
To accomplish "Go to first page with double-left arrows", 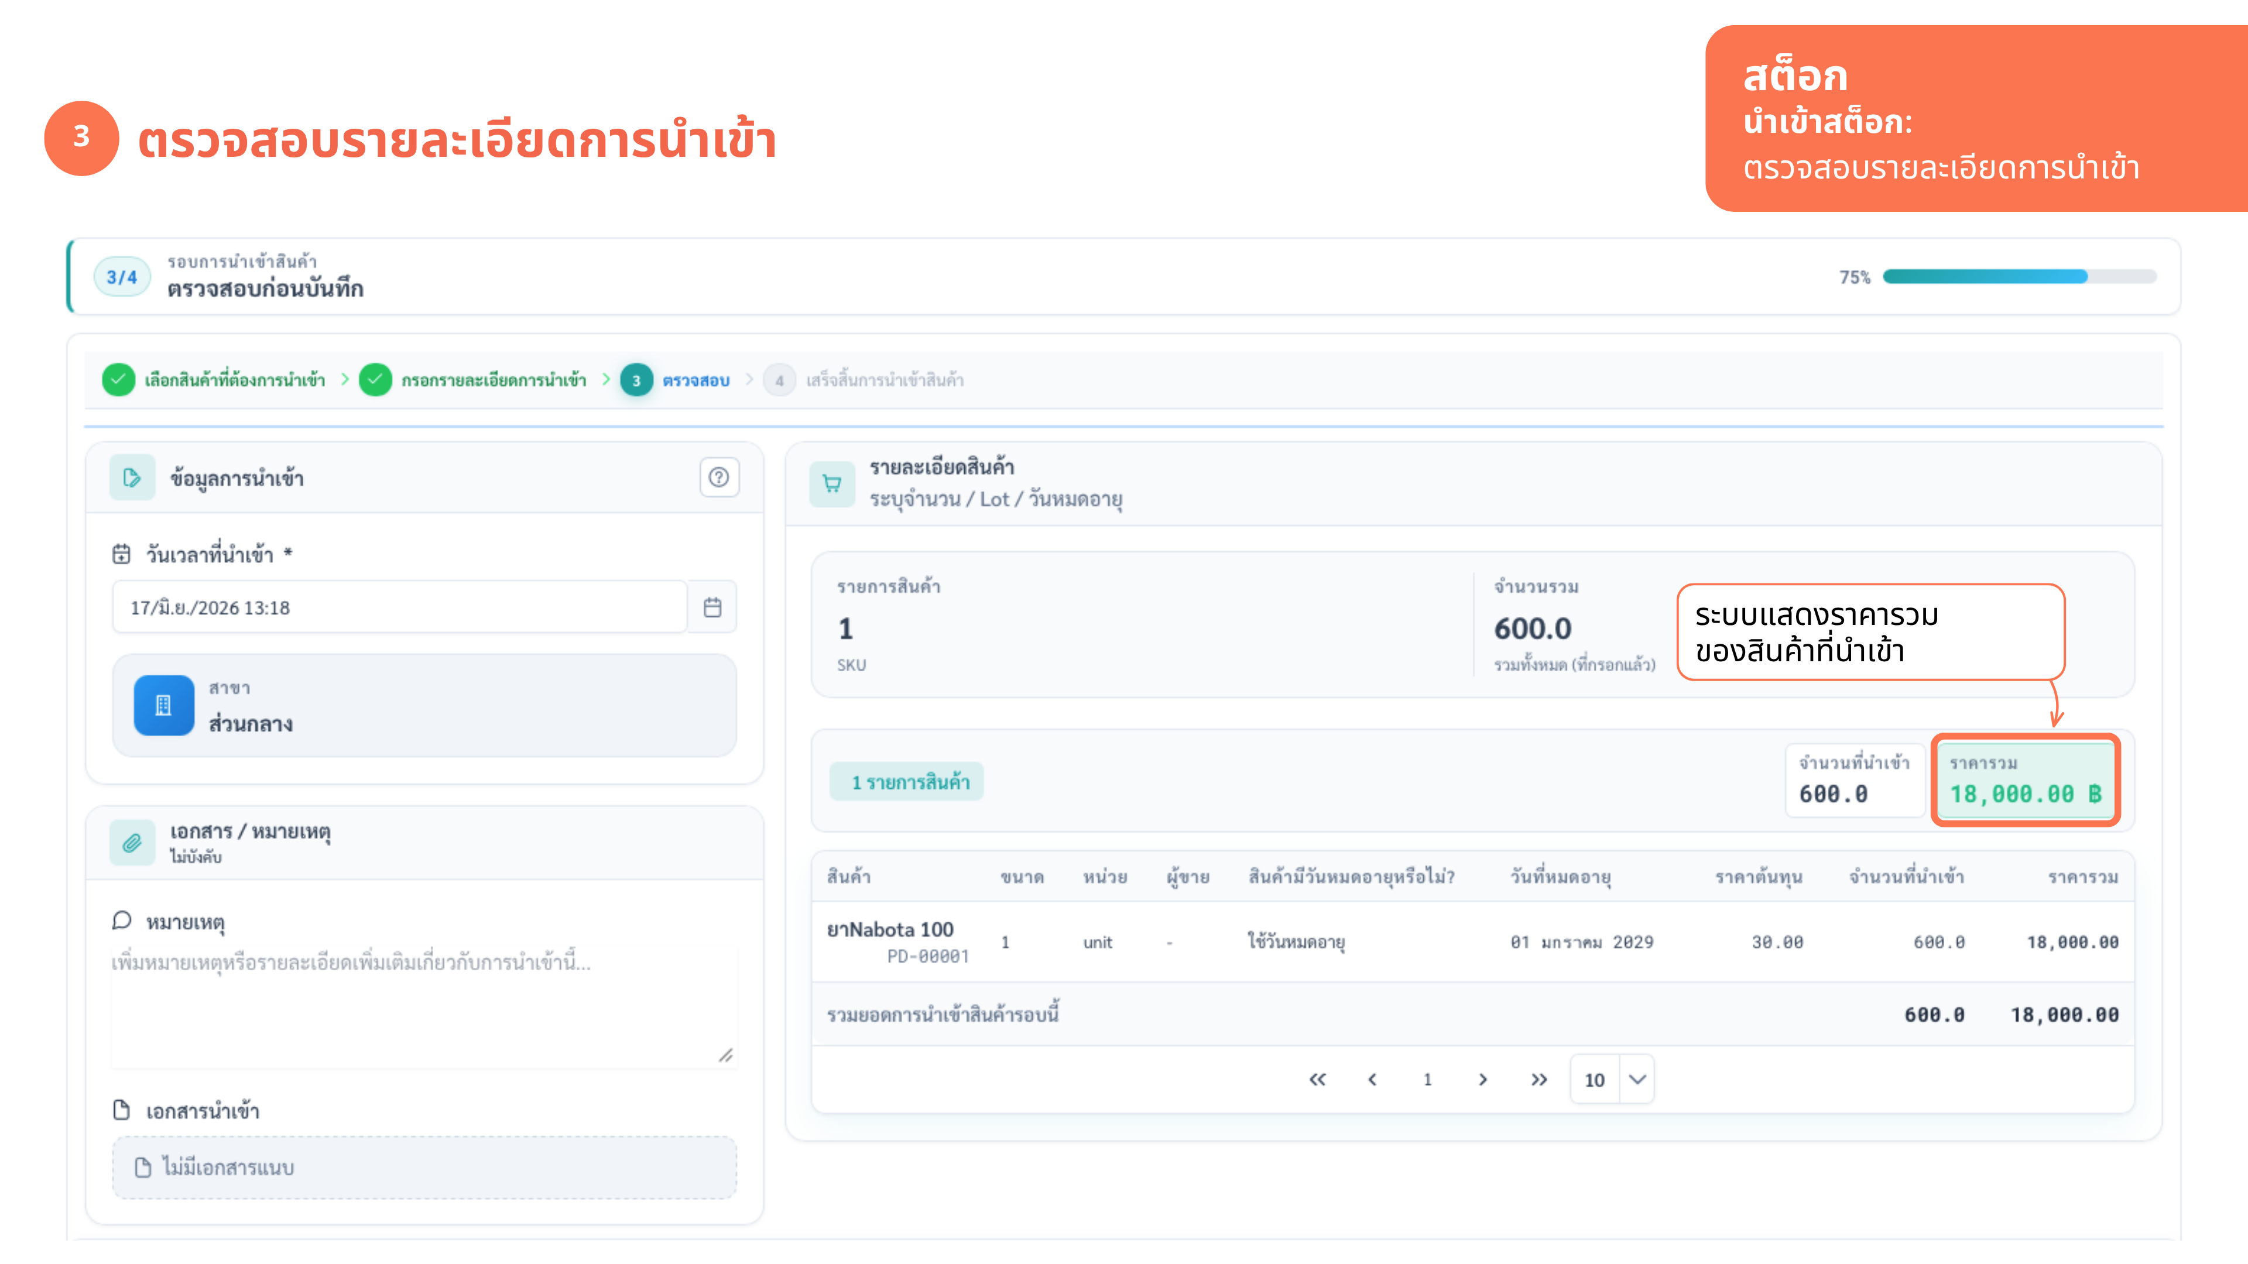I will [1317, 1079].
